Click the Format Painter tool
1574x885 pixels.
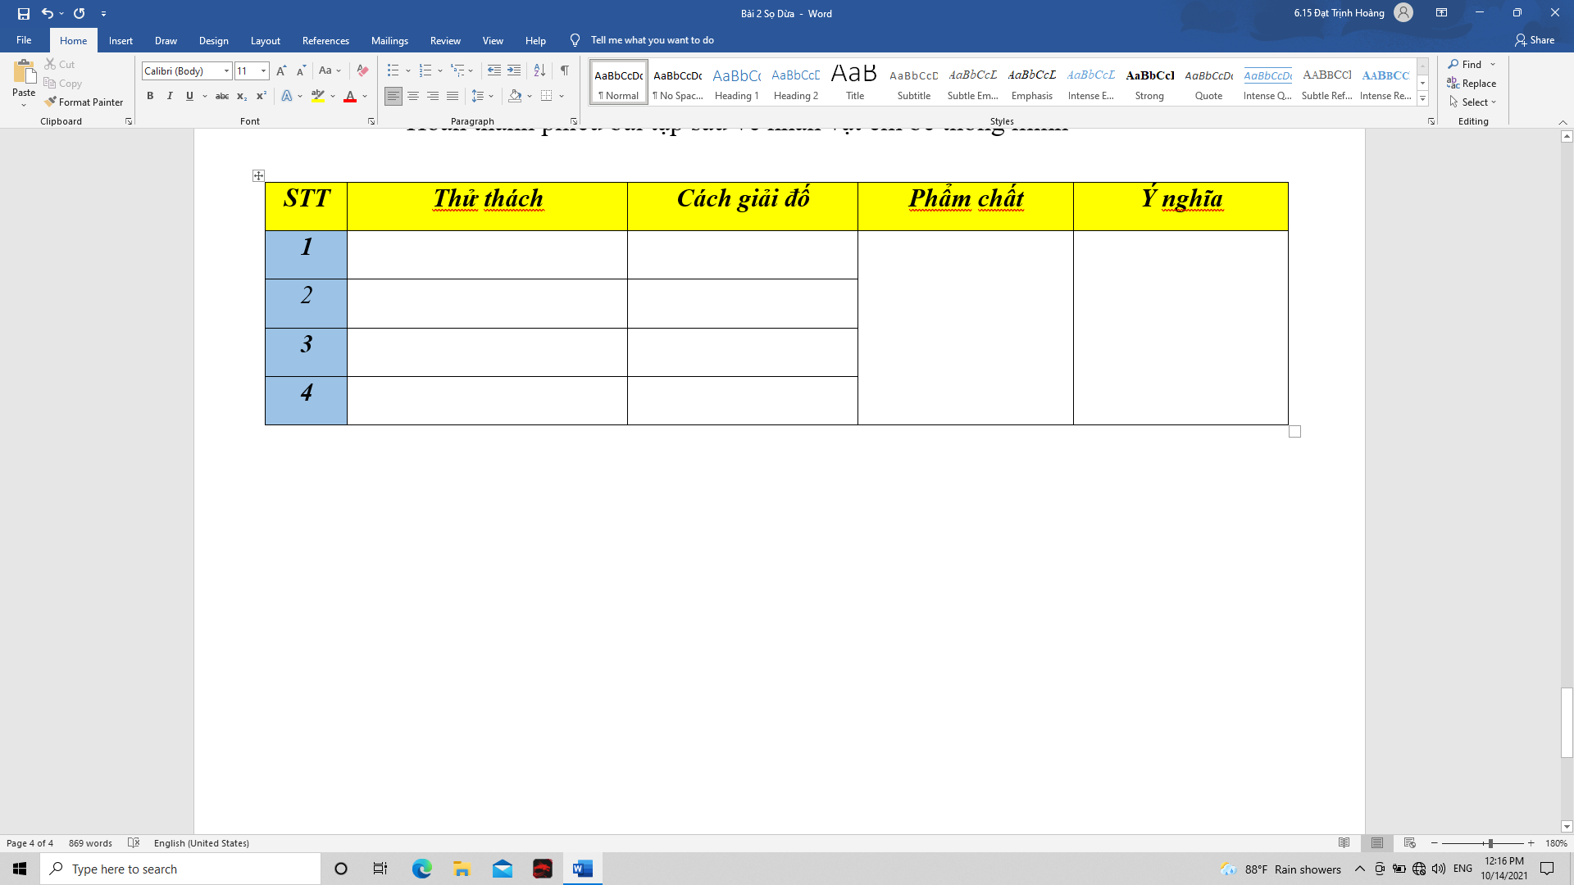tap(84, 102)
